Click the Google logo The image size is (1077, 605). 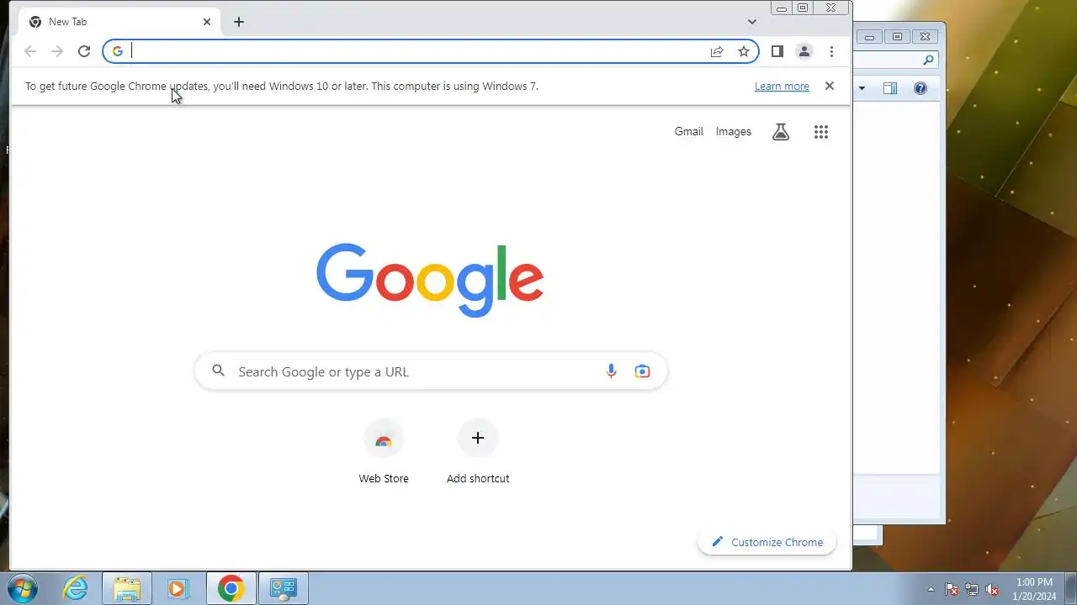pos(430,280)
